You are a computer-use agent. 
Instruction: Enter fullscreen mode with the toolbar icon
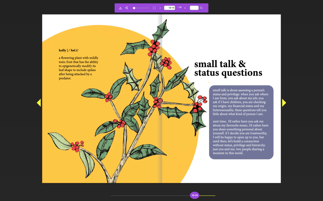point(154,8)
